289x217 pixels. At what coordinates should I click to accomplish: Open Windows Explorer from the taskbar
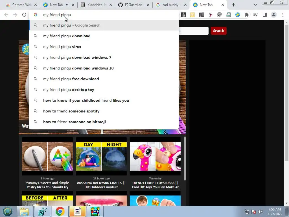pos(24,211)
